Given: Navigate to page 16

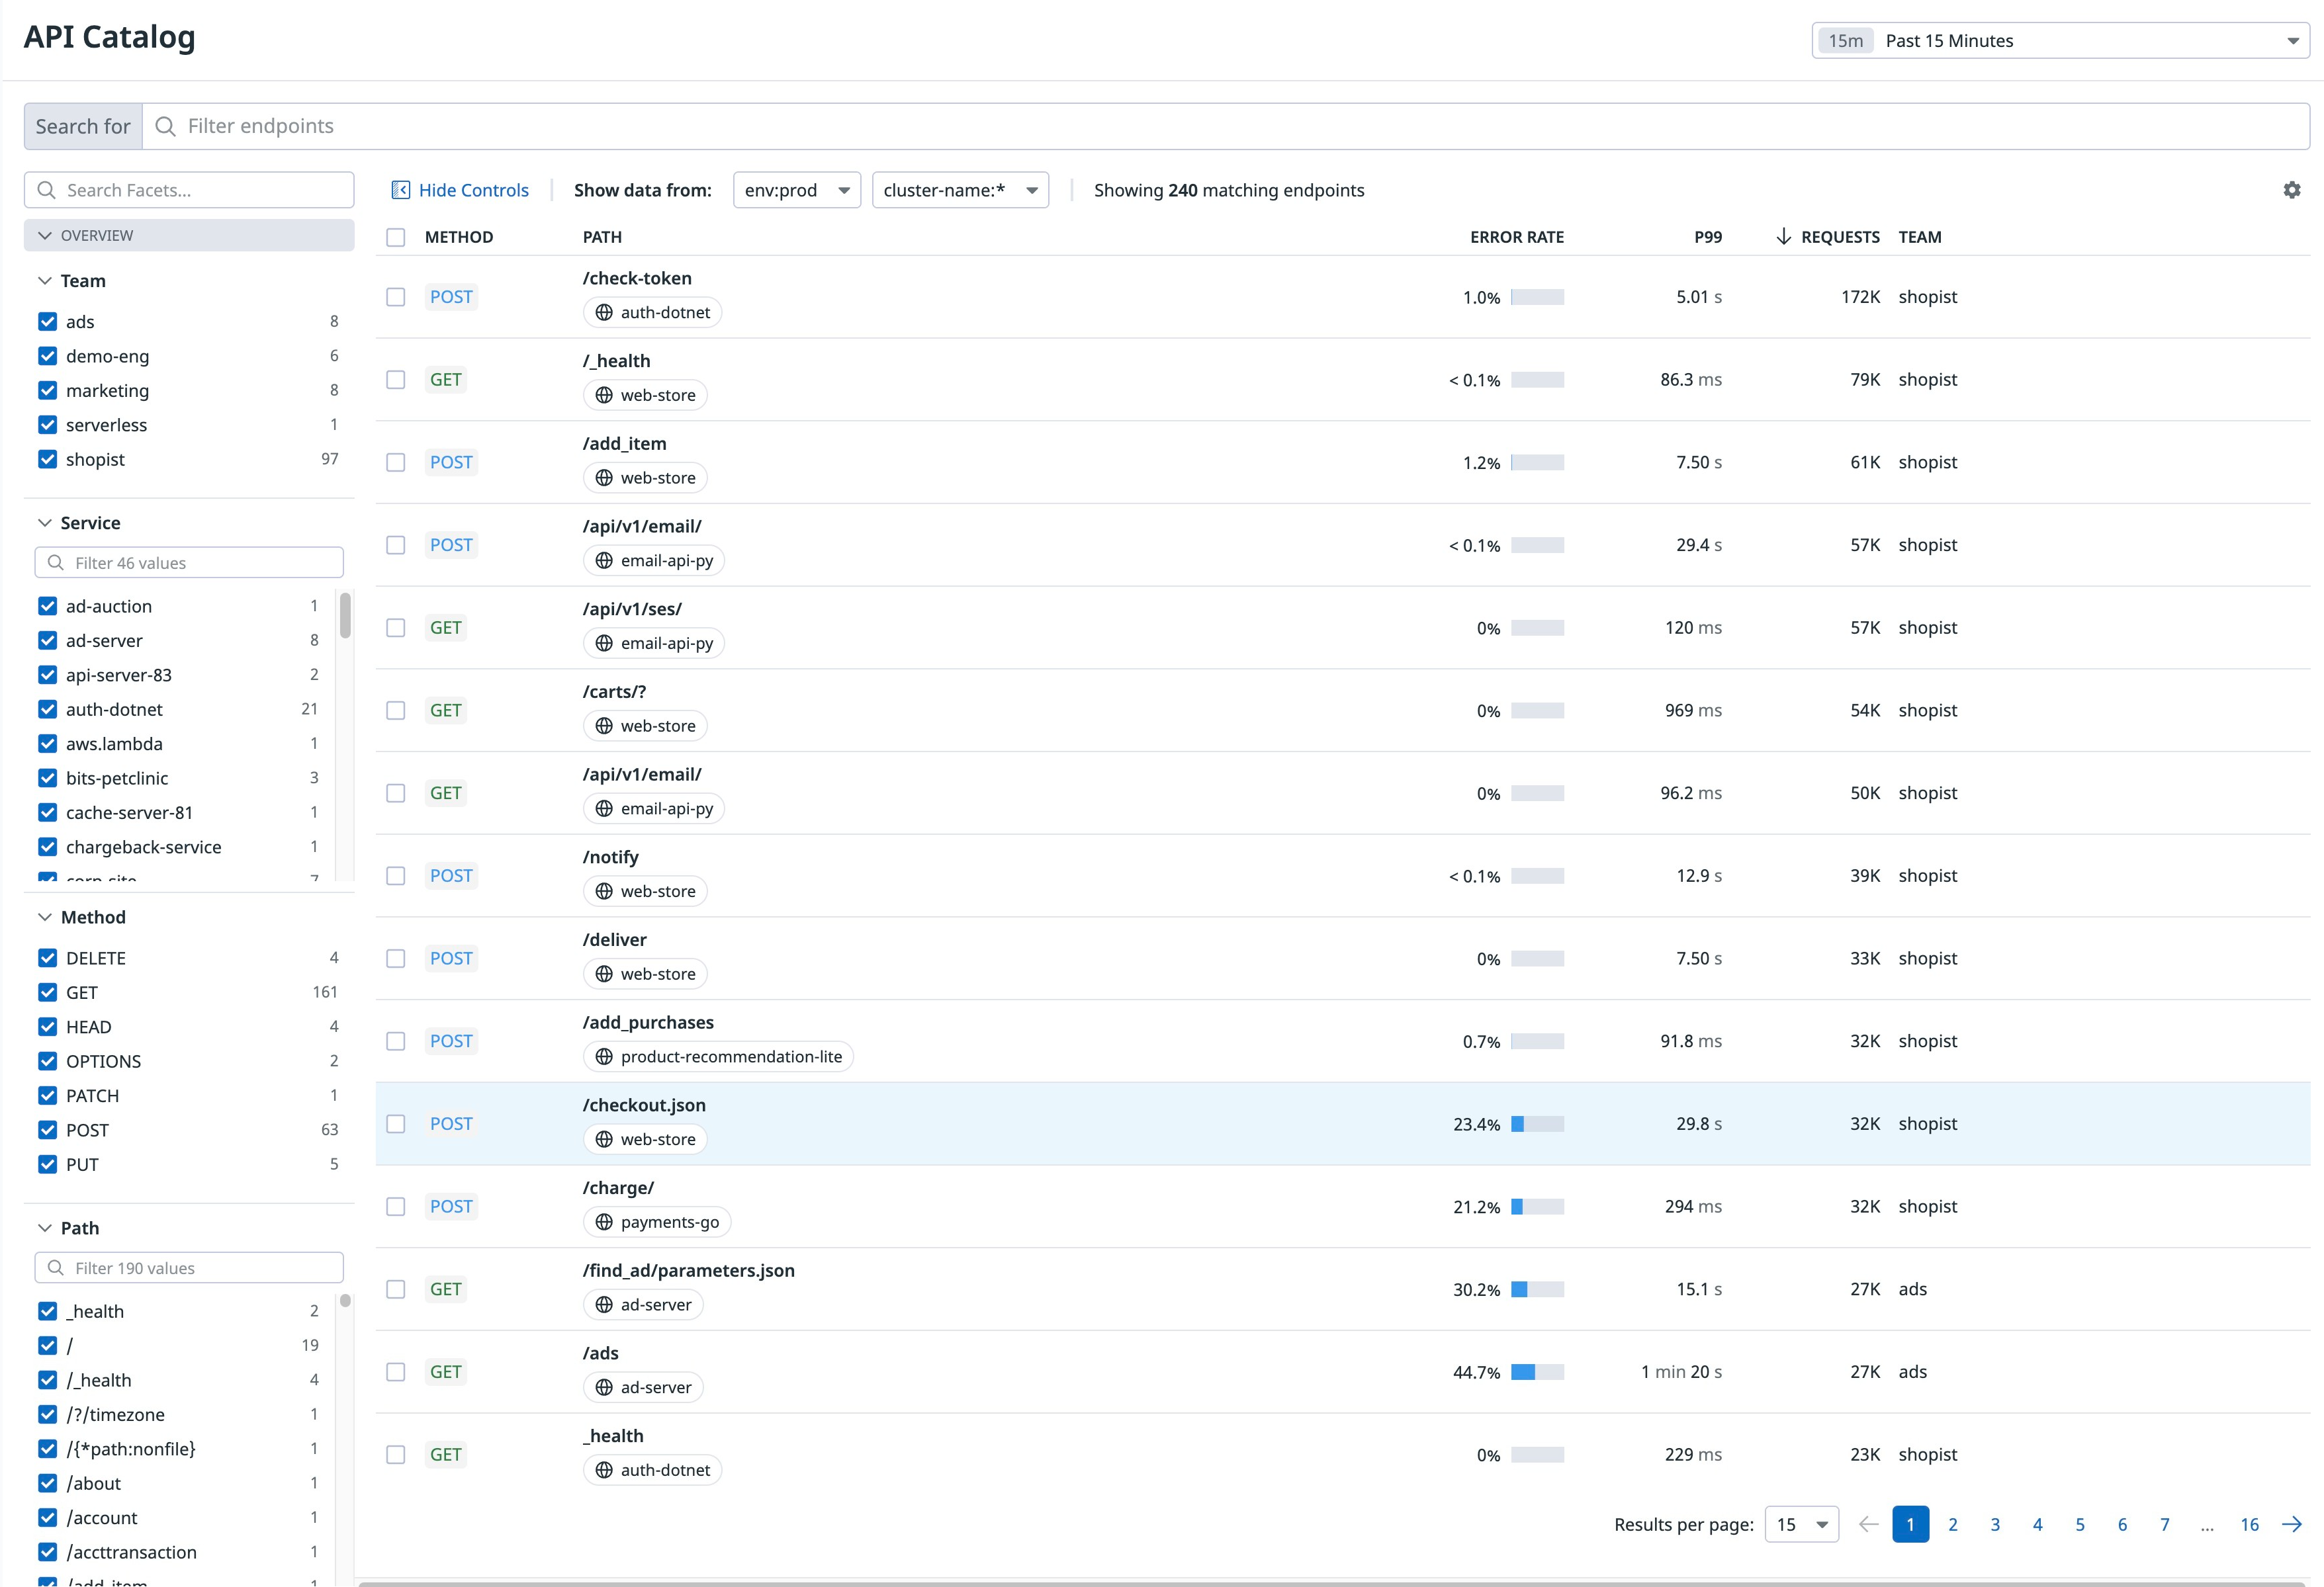Looking at the screenshot, I should (x=2249, y=1524).
